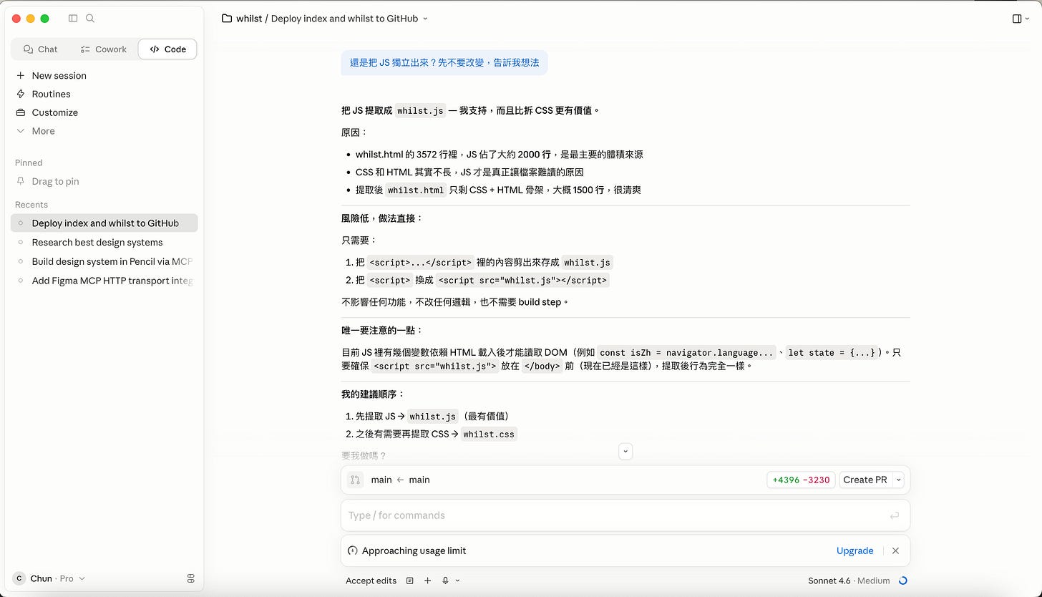Image resolution: width=1042 pixels, height=597 pixels.
Task: Click the 'const isZh = navigator.language...' code
Action: click(687, 352)
